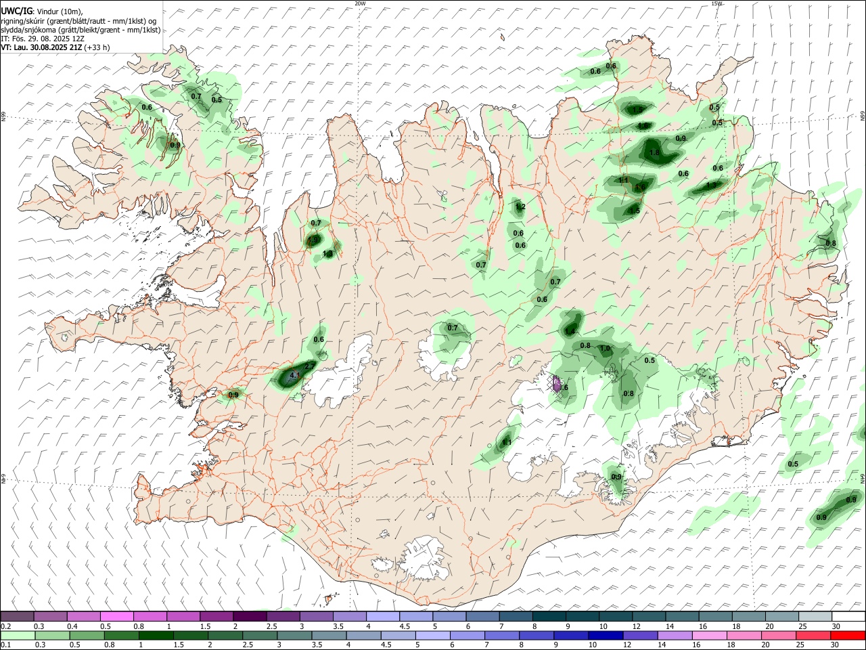Click the '0.1' label in the lower legend row
Image resolution: width=866 pixels, height=650 pixels.
[x=5, y=645]
